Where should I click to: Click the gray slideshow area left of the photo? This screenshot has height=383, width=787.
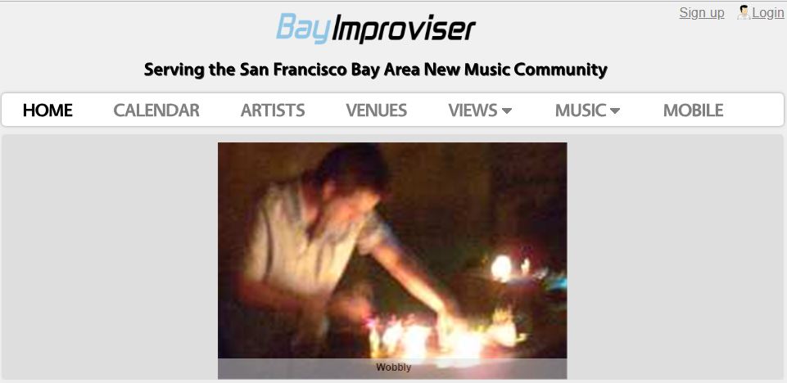[110, 257]
